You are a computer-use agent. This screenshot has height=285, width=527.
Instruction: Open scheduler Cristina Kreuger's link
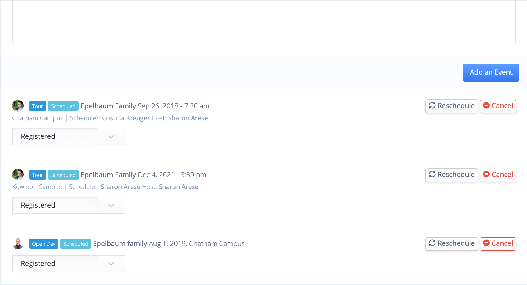[126, 118]
